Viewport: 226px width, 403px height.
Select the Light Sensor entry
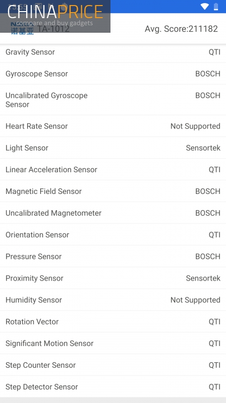tap(113, 148)
